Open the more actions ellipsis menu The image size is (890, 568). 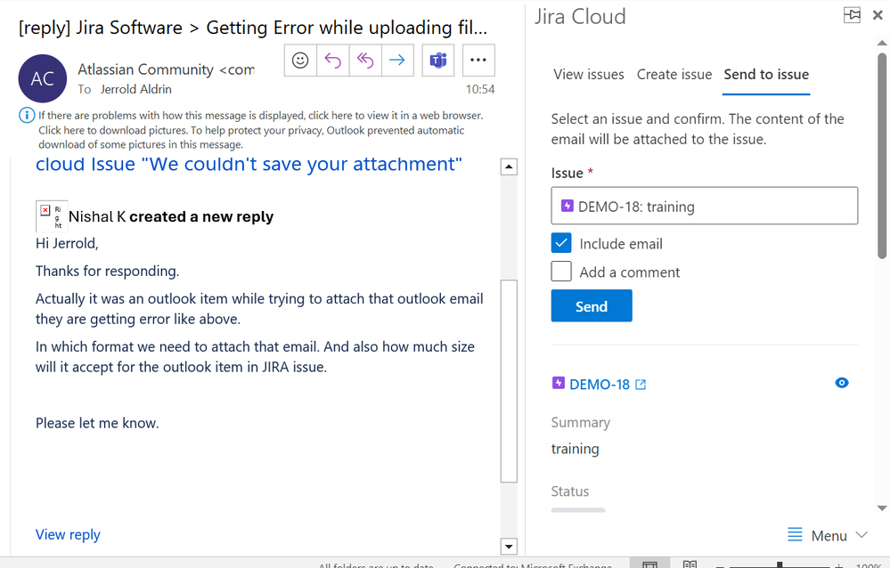478,61
